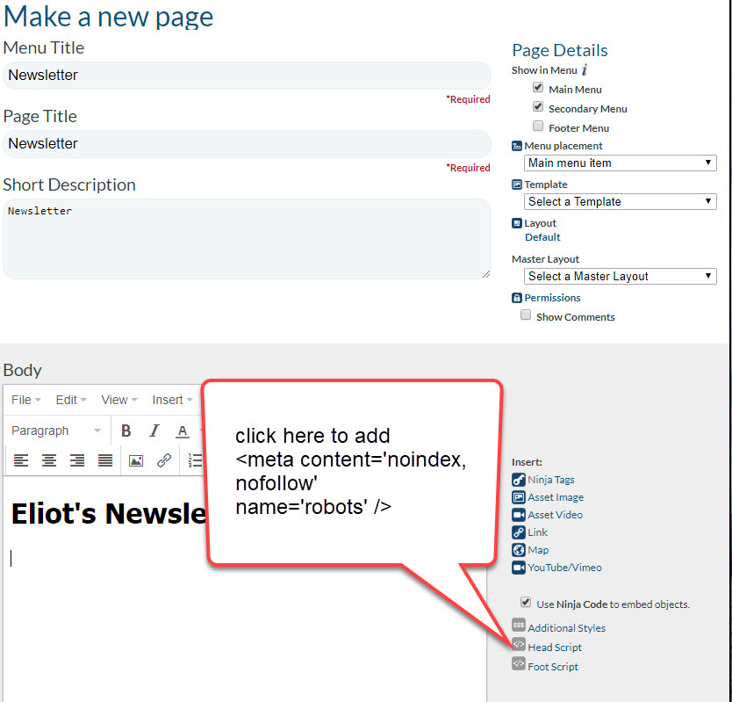Click the Ninja Tags icon
This screenshot has height=702, width=732.
(518, 480)
